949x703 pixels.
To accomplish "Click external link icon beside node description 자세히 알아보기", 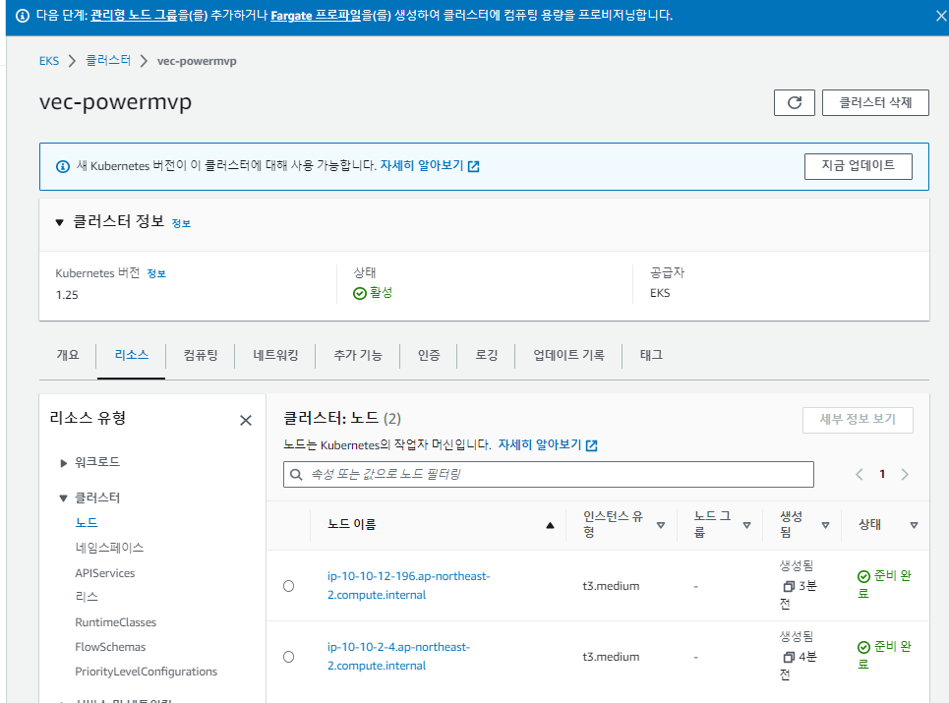I will pos(592,445).
